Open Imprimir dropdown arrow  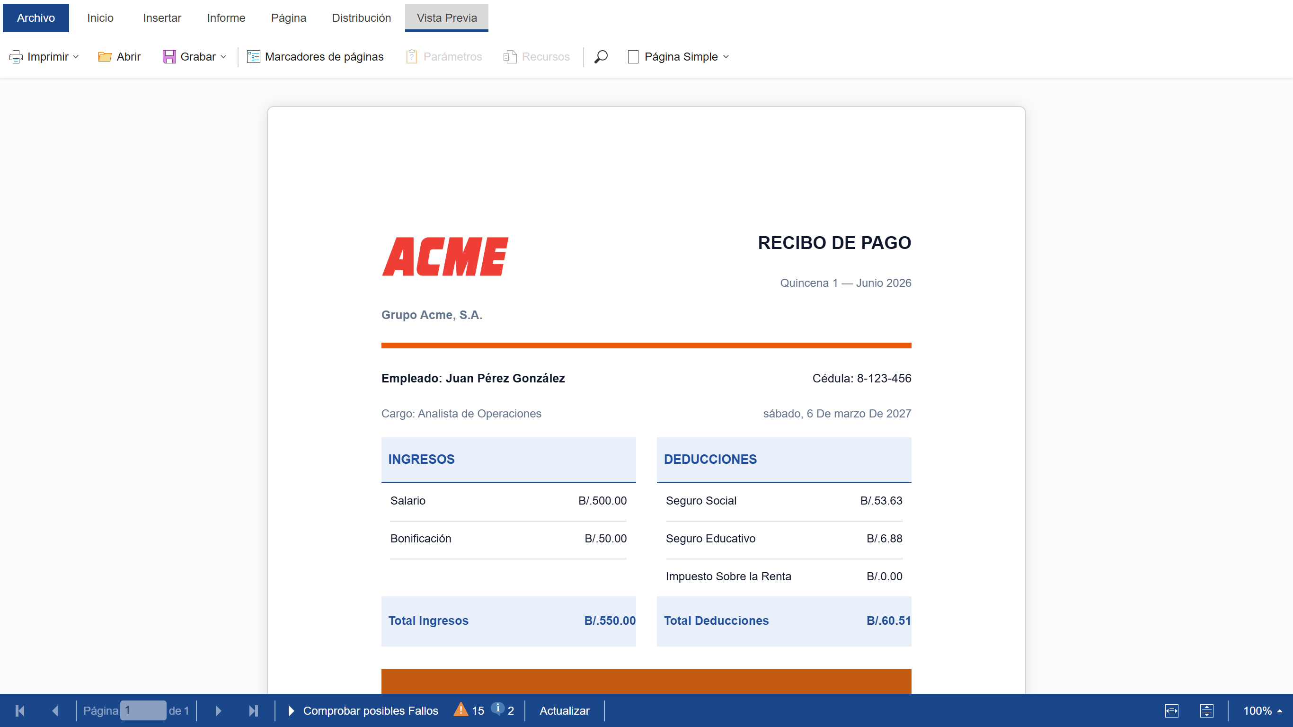tap(76, 57)
